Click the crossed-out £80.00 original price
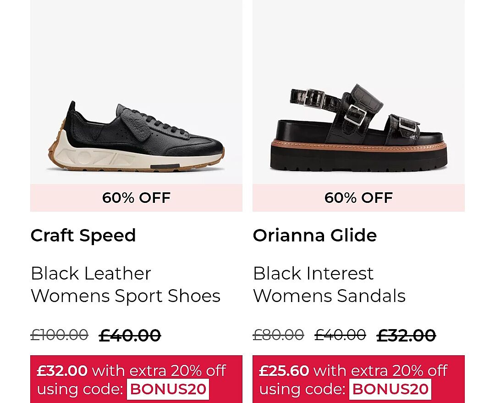Viewport: 495px width, 403px height. tap(278, 335)
